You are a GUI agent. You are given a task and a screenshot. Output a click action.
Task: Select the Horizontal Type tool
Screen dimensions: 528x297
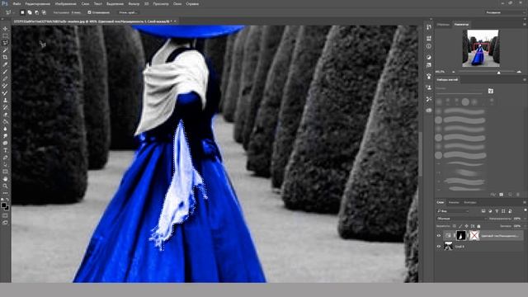pyautogui.click(x=5, y=150)
